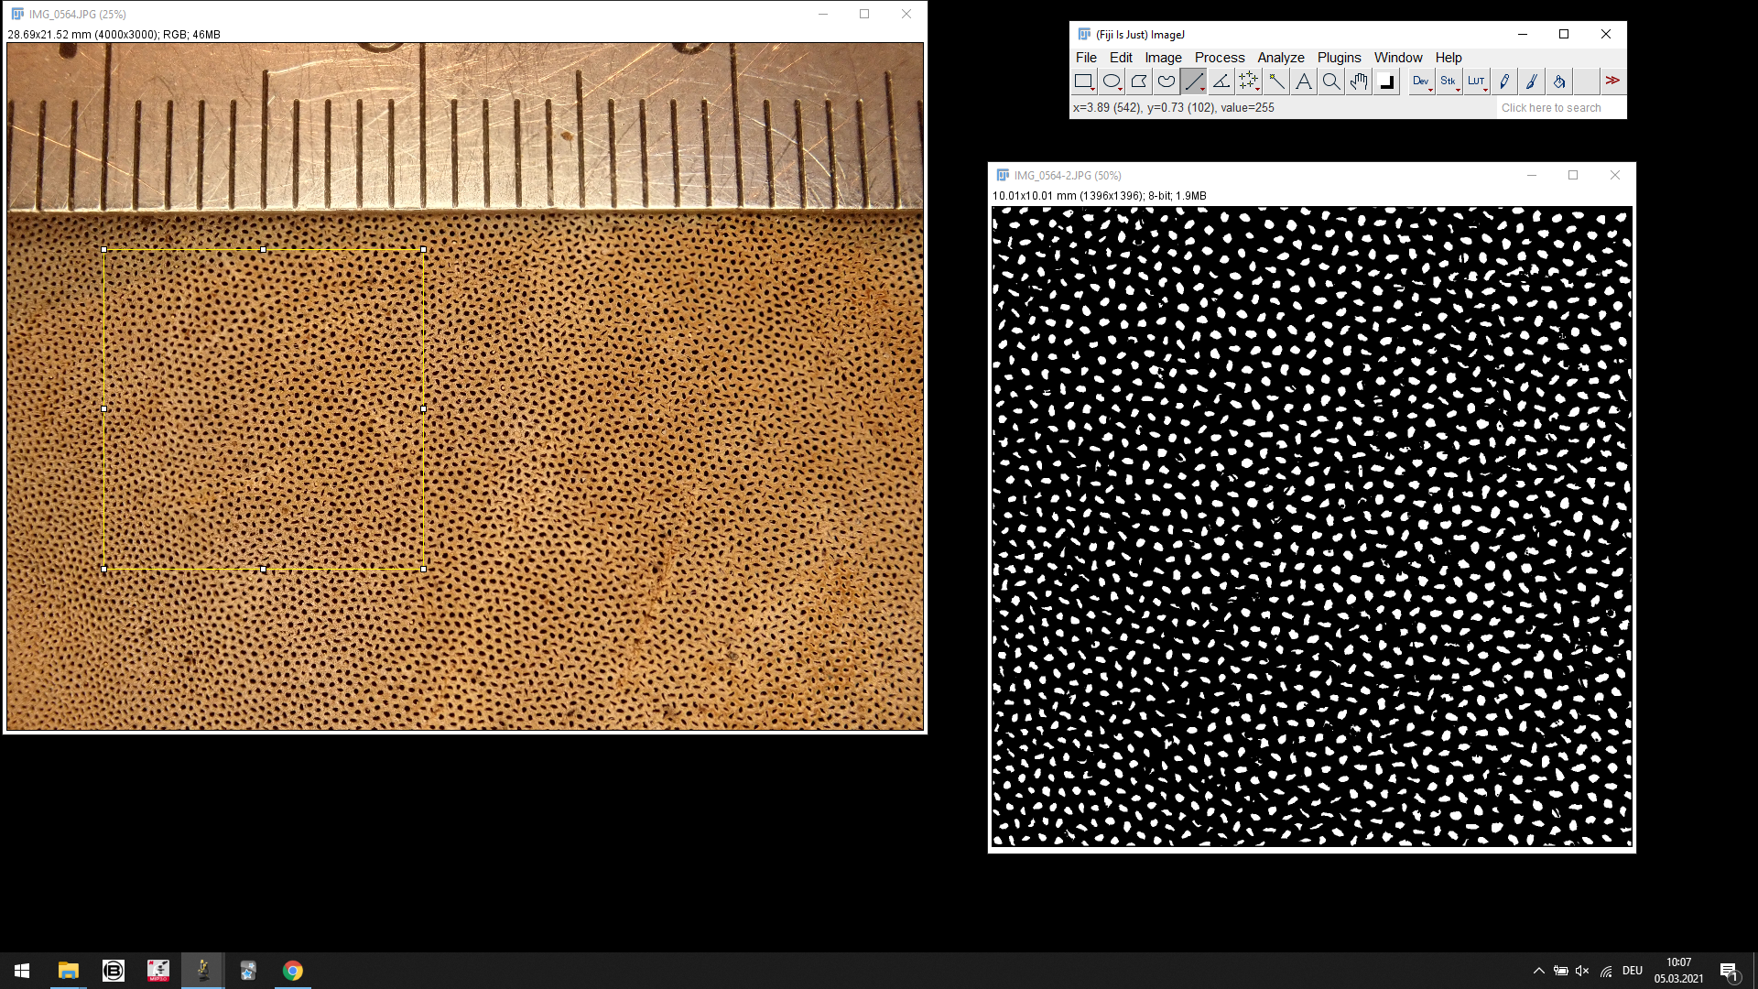Select the Polygon selection tool
The image size is (1758, 989).
(1138, 82)
